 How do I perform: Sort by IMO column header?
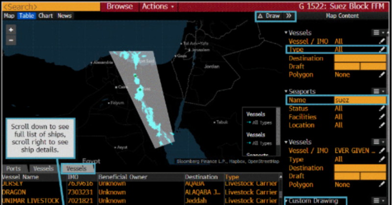coord(82,177)
